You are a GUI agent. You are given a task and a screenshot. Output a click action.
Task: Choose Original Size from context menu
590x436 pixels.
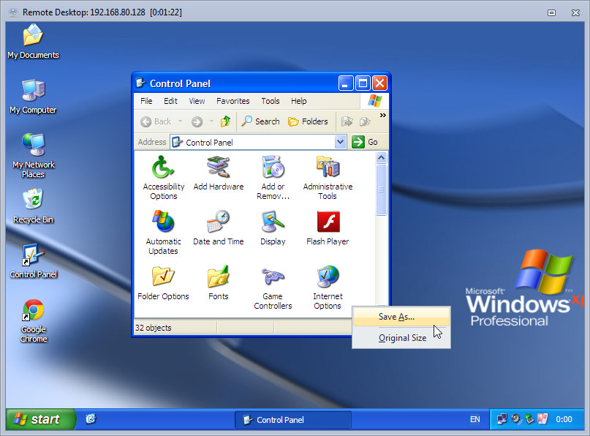tap(401, 338)
